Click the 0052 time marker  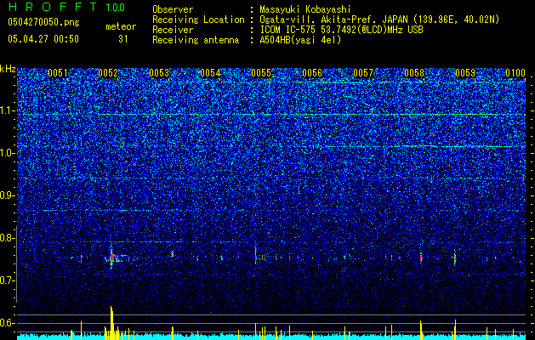point(108,73)
